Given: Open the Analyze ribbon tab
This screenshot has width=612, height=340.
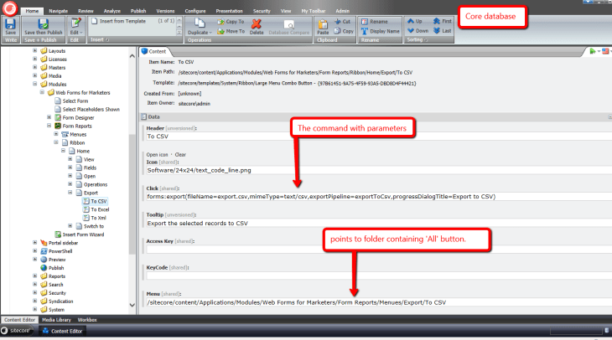Looking at the screenshot, I should pyautogui.click(x=112, y=11).
